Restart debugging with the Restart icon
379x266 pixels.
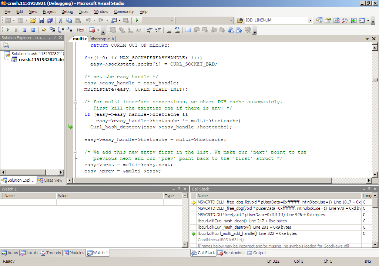tap(33, 30)
